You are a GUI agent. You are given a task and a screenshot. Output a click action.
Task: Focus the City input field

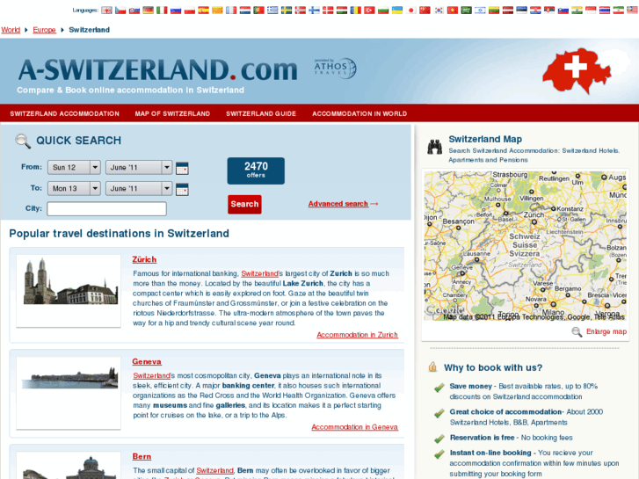pos(106,208)
